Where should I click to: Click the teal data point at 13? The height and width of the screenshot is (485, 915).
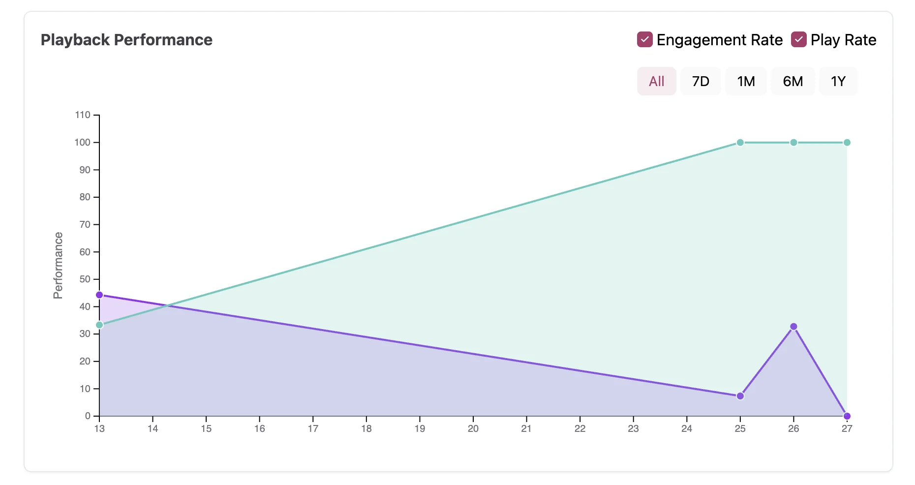click(x=99, y=325)
